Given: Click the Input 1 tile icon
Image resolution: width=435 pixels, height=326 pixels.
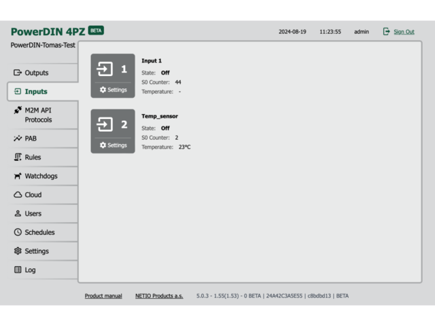Looking at the screenshot, I should pos(105,69).
